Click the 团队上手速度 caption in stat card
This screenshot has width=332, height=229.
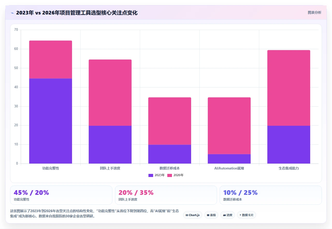128,200
